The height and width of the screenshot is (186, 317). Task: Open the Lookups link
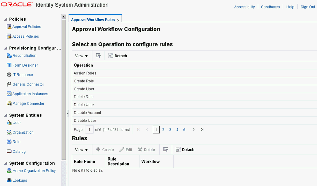[20, 180]
